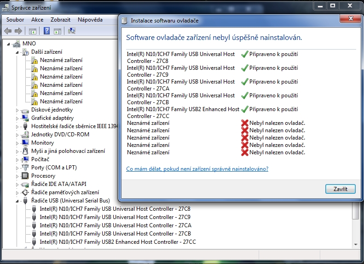The height and width of the screenshot is (264, 364).
Task: Click the Jednotky DVD/CD-ROM icon
Action: click(x=25, y=135)
